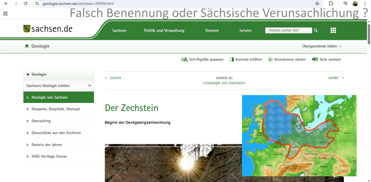Bookmark this page with the star icon
Screen dimensions: 371x182
317,3
